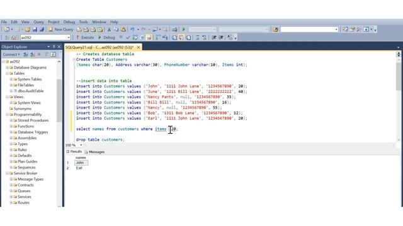
Task: Click the Comment out selected lines icon
Action: click(x=197, y=38)
